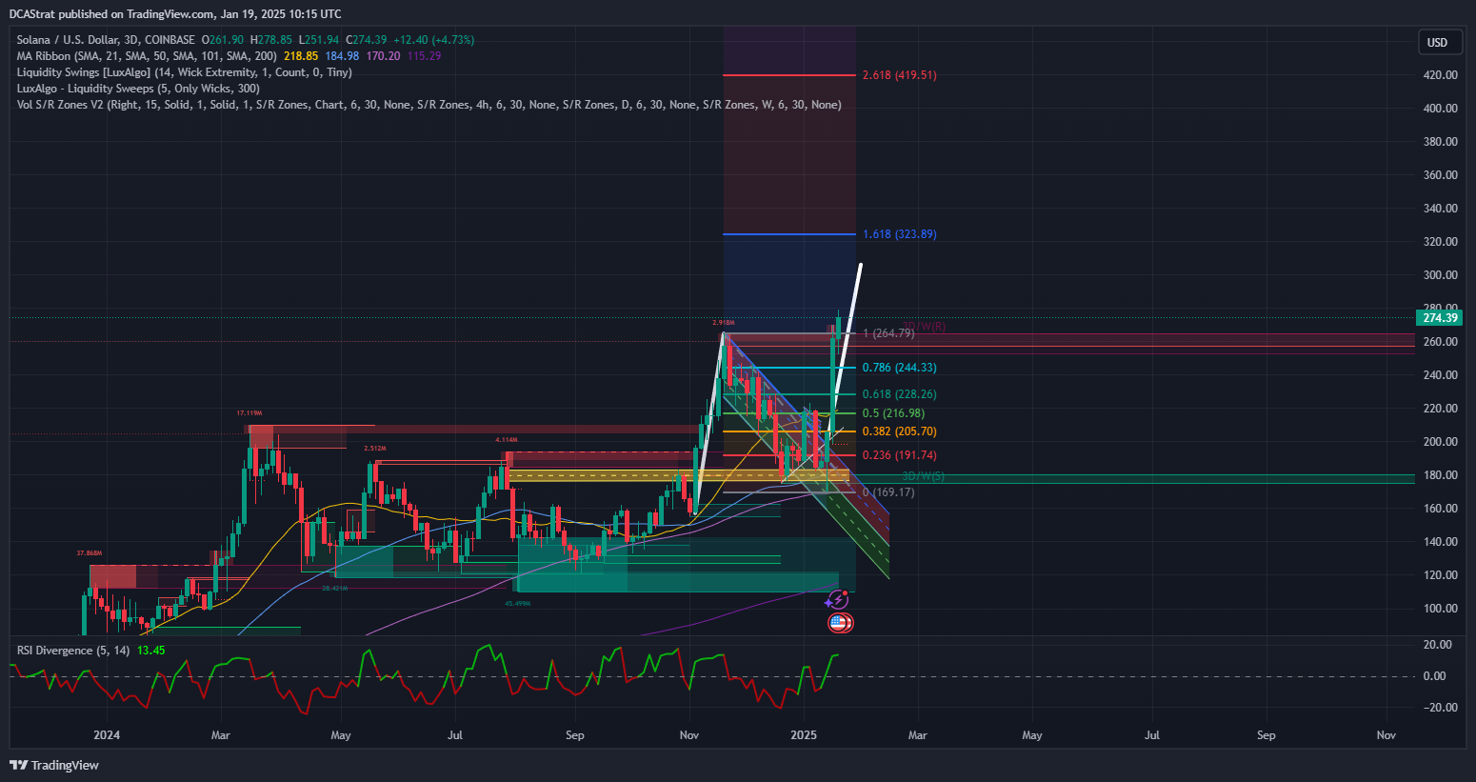Click the 37.868M liquidity volume label
Image resolution: width=1476 pixels, height=782 pixels.
click(90, 552)
